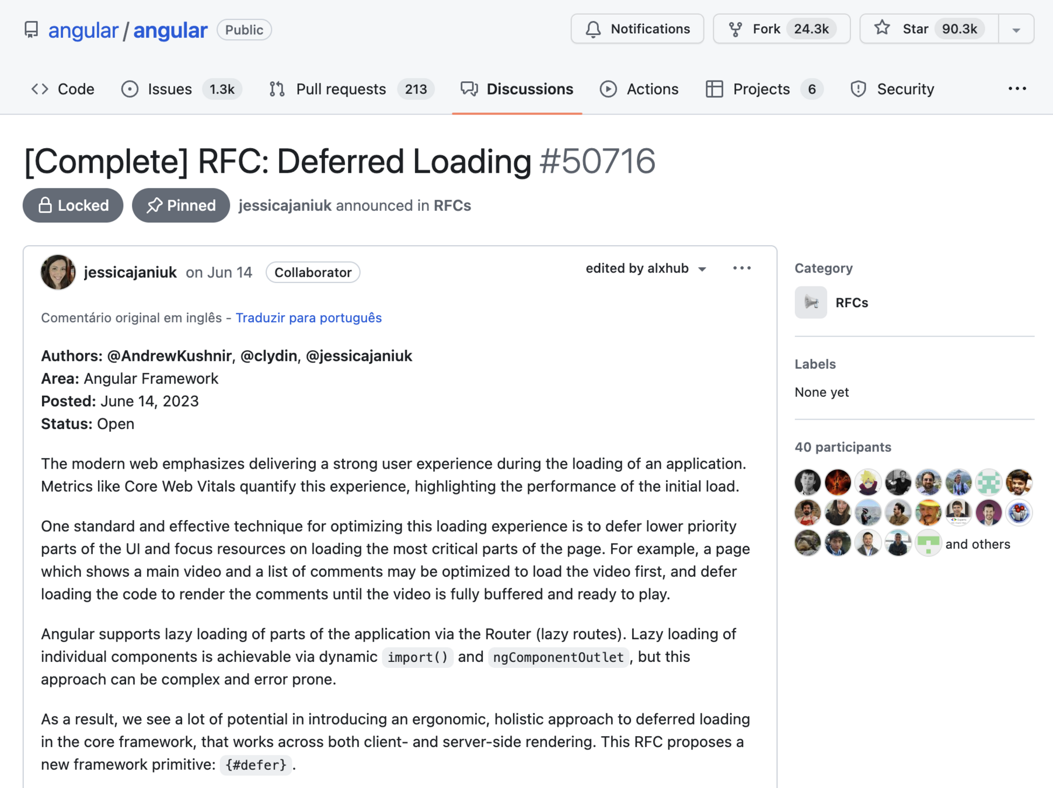Image resolution: width=1053 pixels, height=788 pixels.
Task: Click the Issues count badge 1.3k
Action: point(222,89)
